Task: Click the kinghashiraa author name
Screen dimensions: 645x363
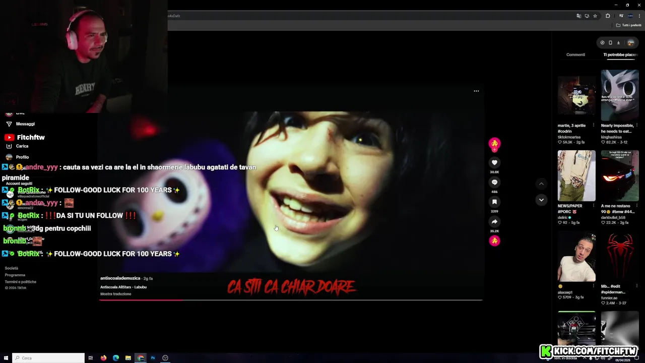Action: [x=612, y=137]
